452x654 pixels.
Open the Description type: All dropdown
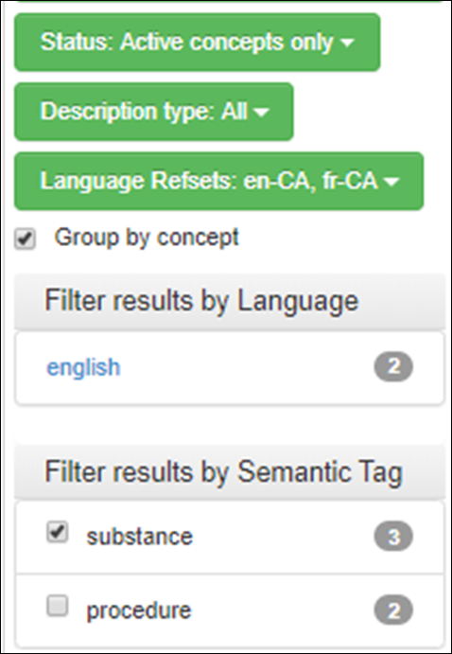(154, 112)
